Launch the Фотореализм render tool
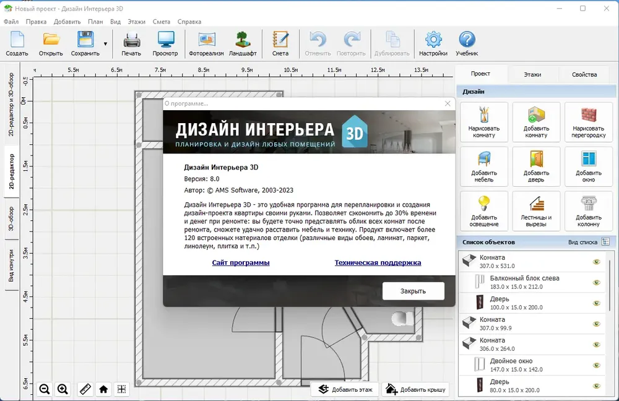 click(x=207, y=44)
